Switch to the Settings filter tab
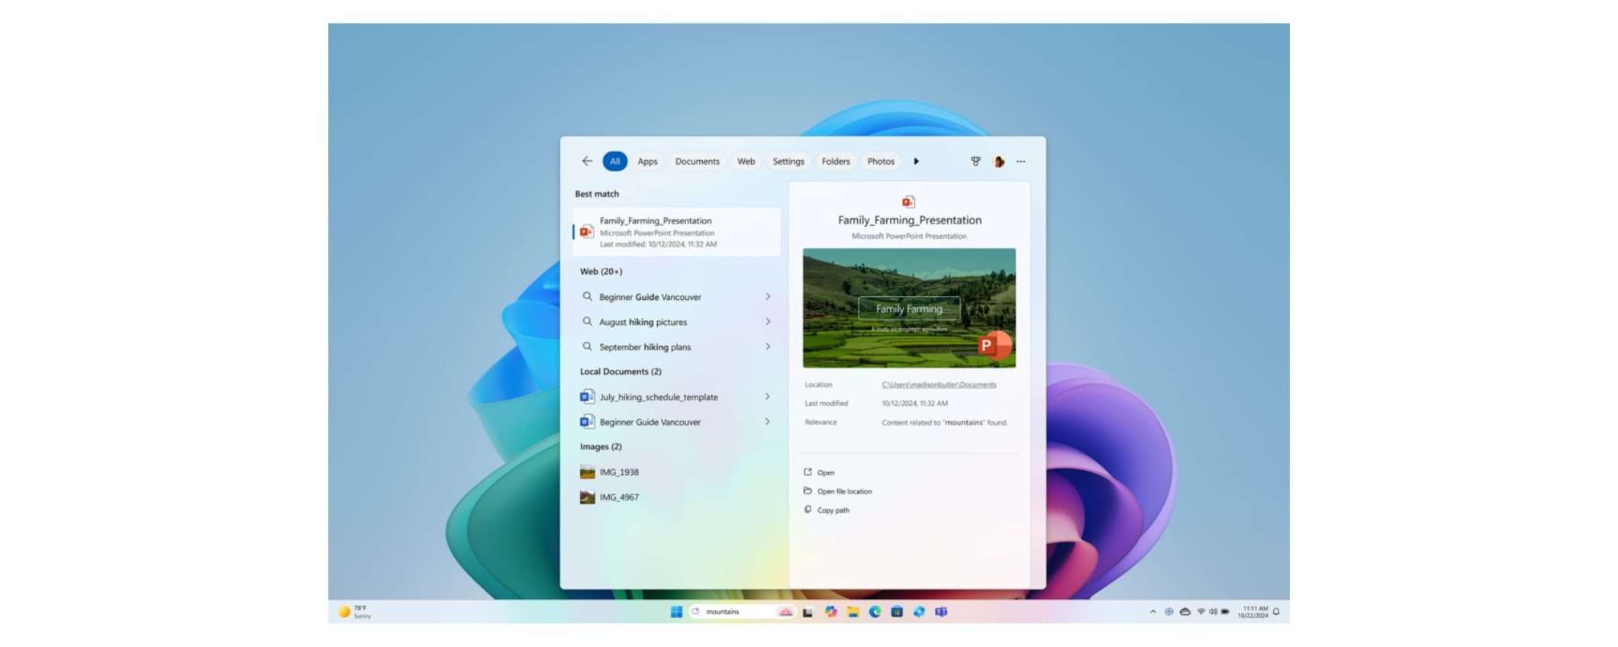This screenshot has height=647, width=1618. [x=788, y=161]
